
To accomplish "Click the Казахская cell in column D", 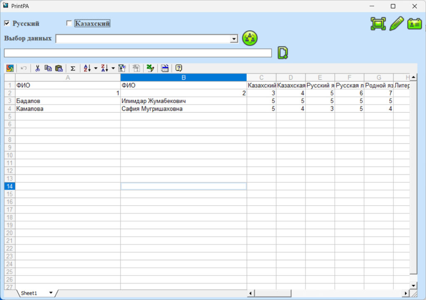I will [x=291, y=86].
